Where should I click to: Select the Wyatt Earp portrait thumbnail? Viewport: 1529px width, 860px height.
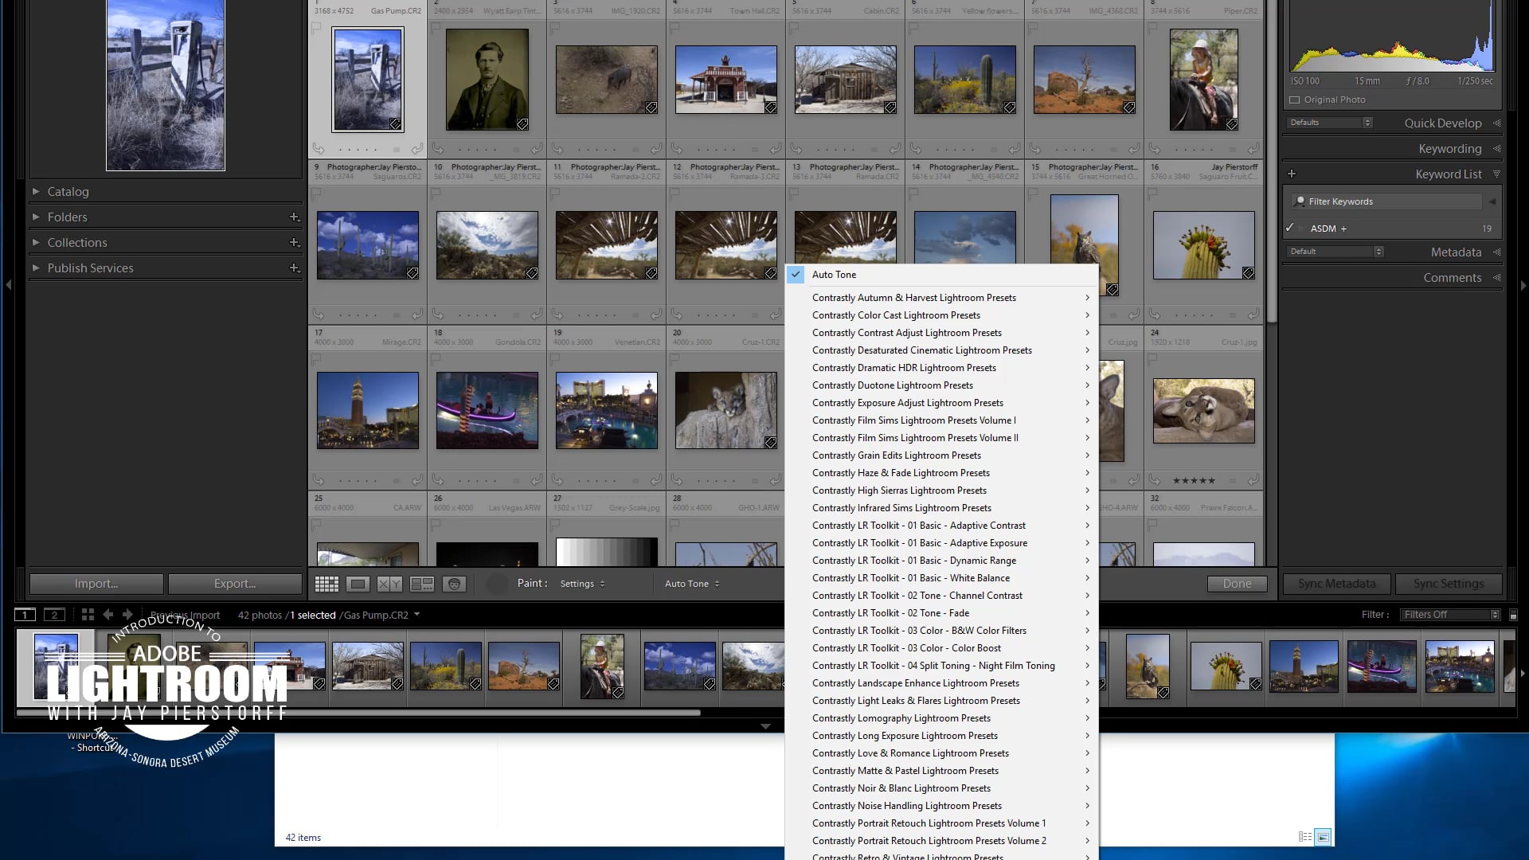(x=487, y=80)
